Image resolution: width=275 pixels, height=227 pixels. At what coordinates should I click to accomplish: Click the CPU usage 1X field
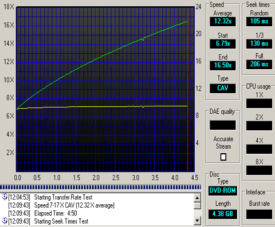pyautogui.click(x=259, y=103)
